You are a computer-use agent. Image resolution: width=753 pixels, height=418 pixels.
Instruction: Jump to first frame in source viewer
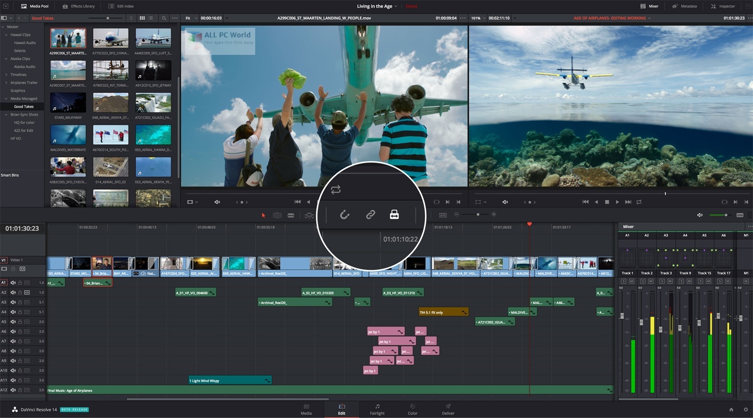(298, 202)
